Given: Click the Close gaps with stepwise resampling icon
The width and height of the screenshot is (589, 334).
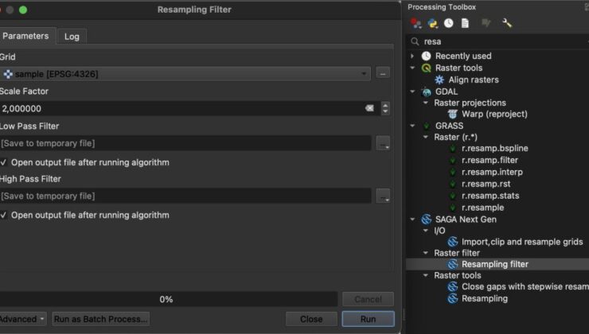Looking at the screenshot, I should tap(453, 287).
